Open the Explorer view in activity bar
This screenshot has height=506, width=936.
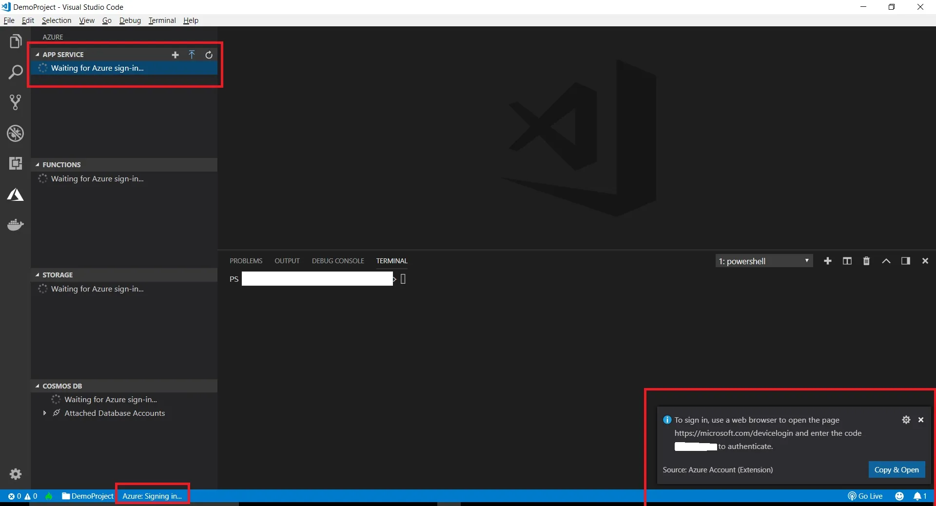(16, 41)
